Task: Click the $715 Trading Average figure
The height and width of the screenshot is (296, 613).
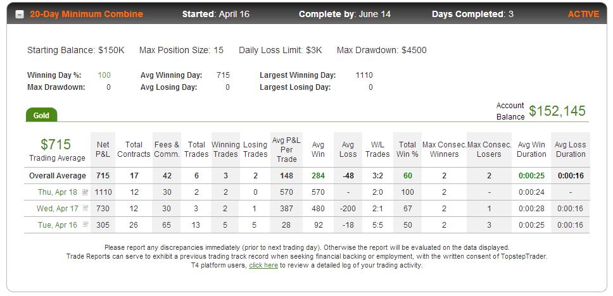Action: tap(56, 144)
